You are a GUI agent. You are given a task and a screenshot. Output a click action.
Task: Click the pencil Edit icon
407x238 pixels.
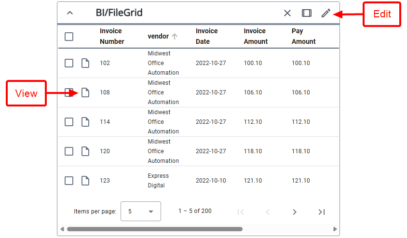[326, 13]
